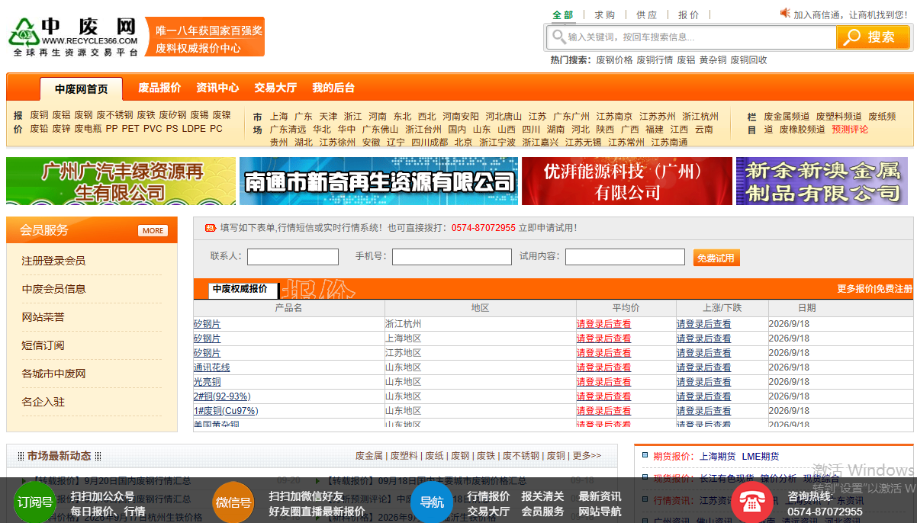Click the red telephone hotline icon
This screenshot has height=523, width=917.
coord(752,502)
